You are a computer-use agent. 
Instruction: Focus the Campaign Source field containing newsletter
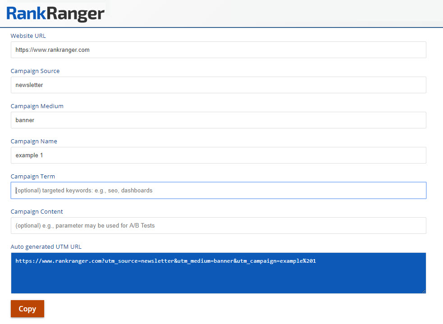[x=218, y=85]
